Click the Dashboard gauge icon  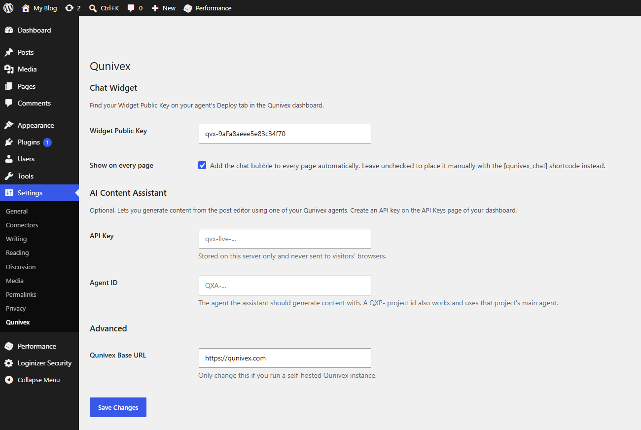click(9, 30)
